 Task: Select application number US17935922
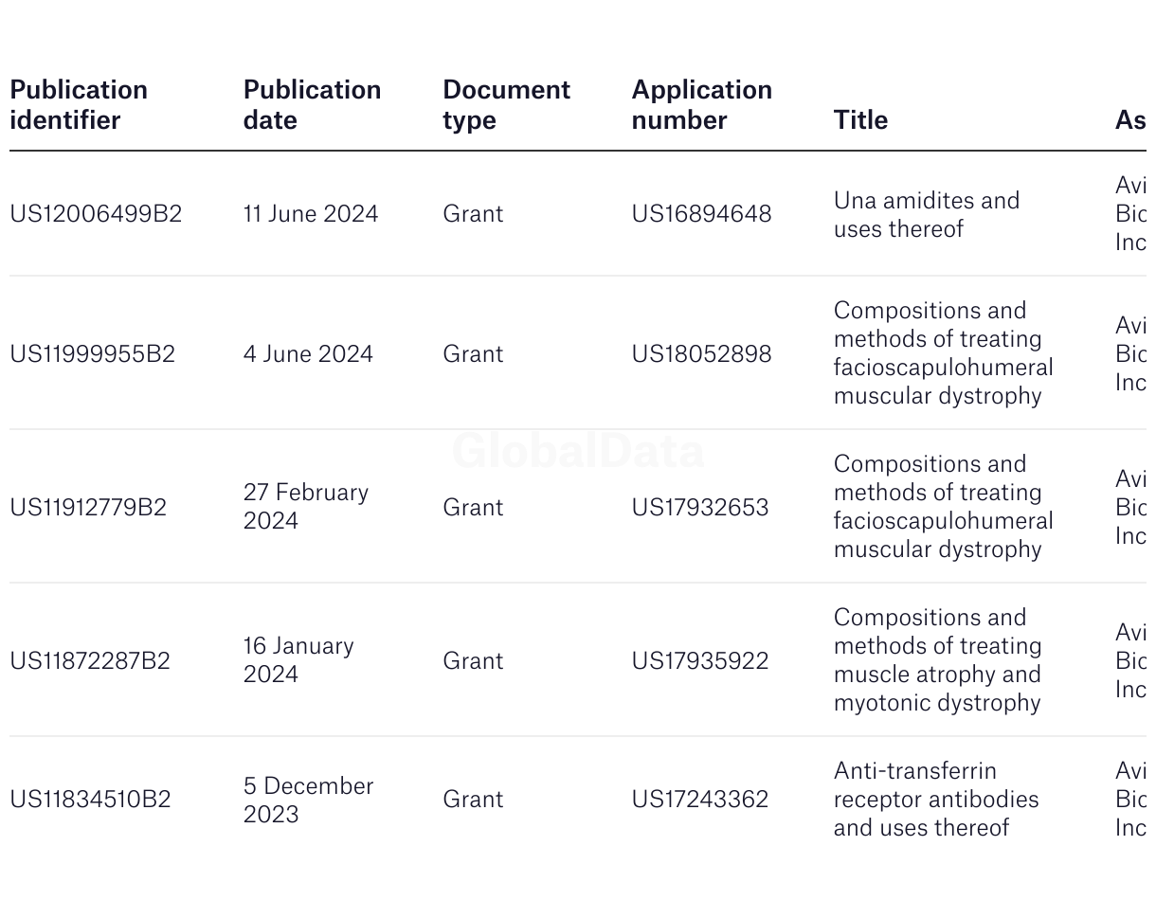700,661
